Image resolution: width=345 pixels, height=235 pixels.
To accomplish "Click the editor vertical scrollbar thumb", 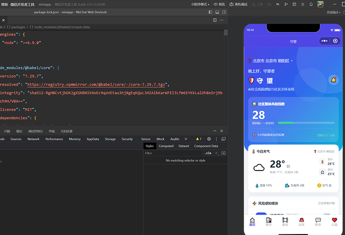I will pyautogui.click(x=225, y=32).
